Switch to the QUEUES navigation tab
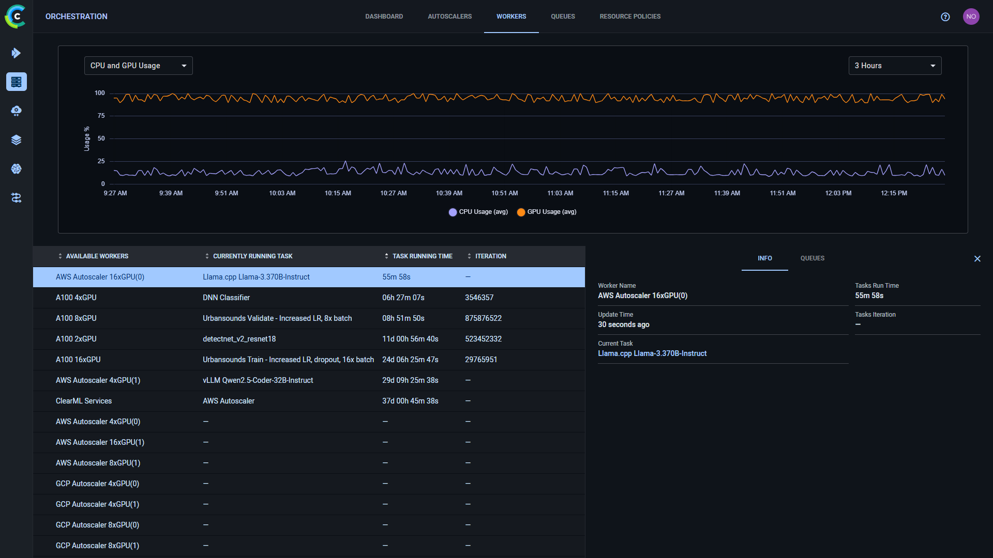The image size is (993, 558). [563, 16]
